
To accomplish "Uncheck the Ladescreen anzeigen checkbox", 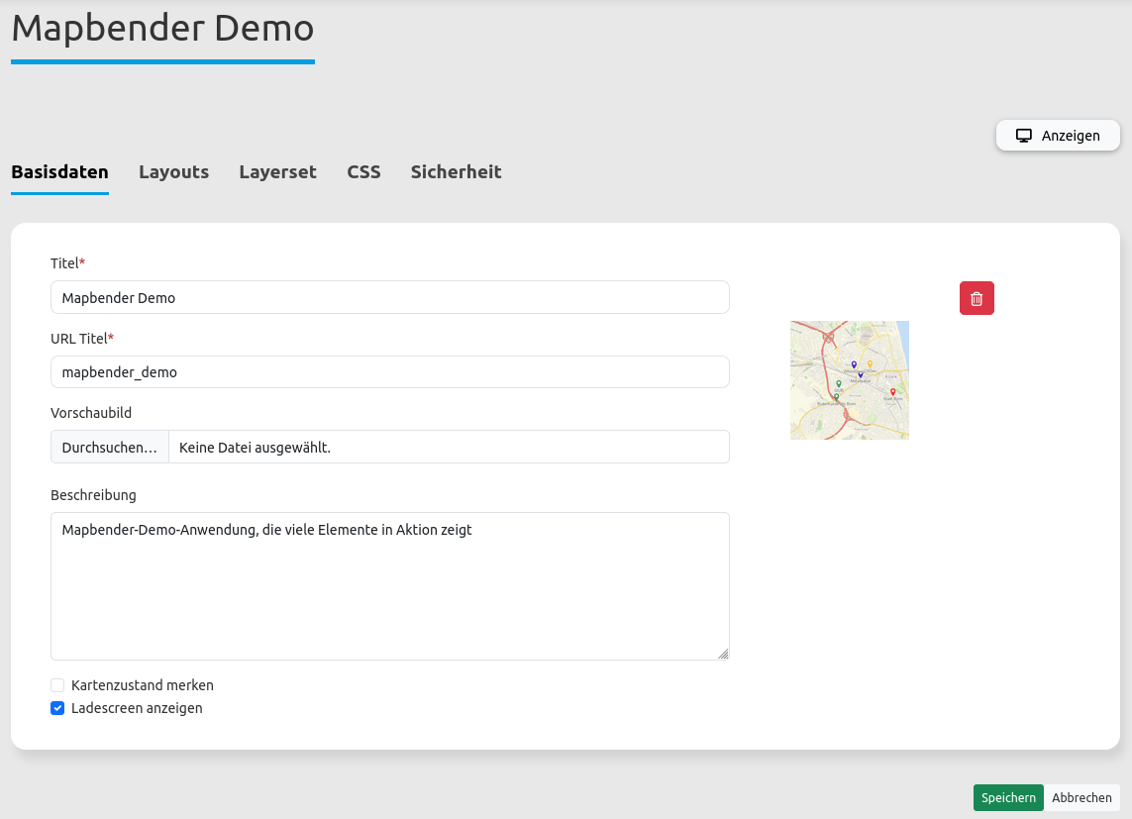I will [57, 708].
